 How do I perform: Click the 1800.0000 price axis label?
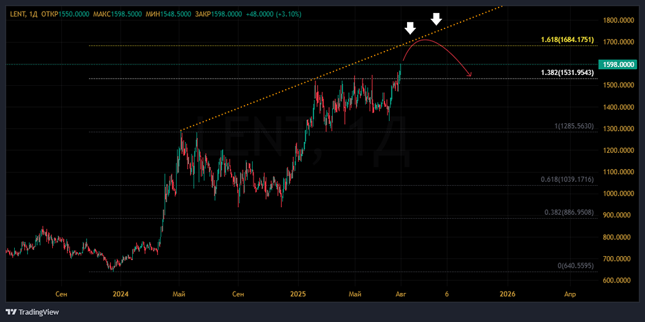[x=619, y=20]
